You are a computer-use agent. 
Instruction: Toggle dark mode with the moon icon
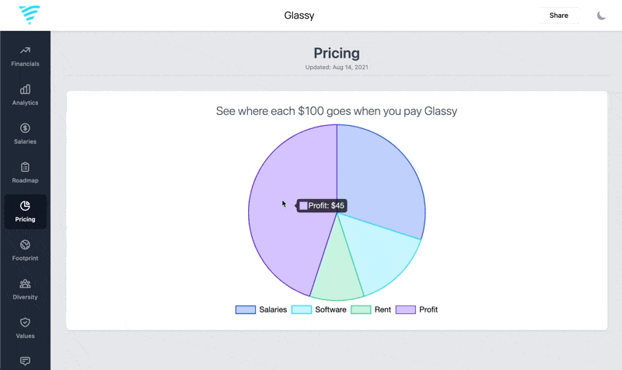tap(601, 16)
